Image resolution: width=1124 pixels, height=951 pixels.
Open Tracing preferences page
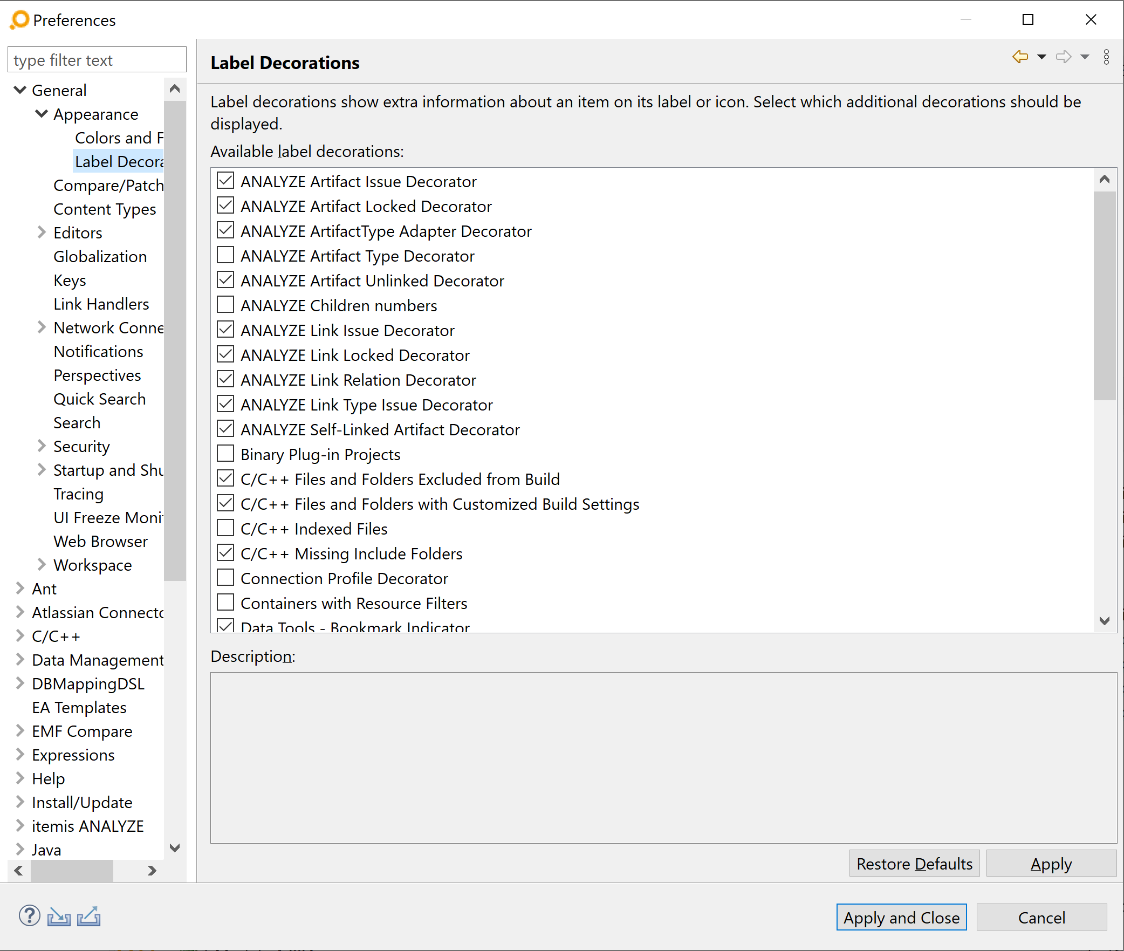(78, 494)
